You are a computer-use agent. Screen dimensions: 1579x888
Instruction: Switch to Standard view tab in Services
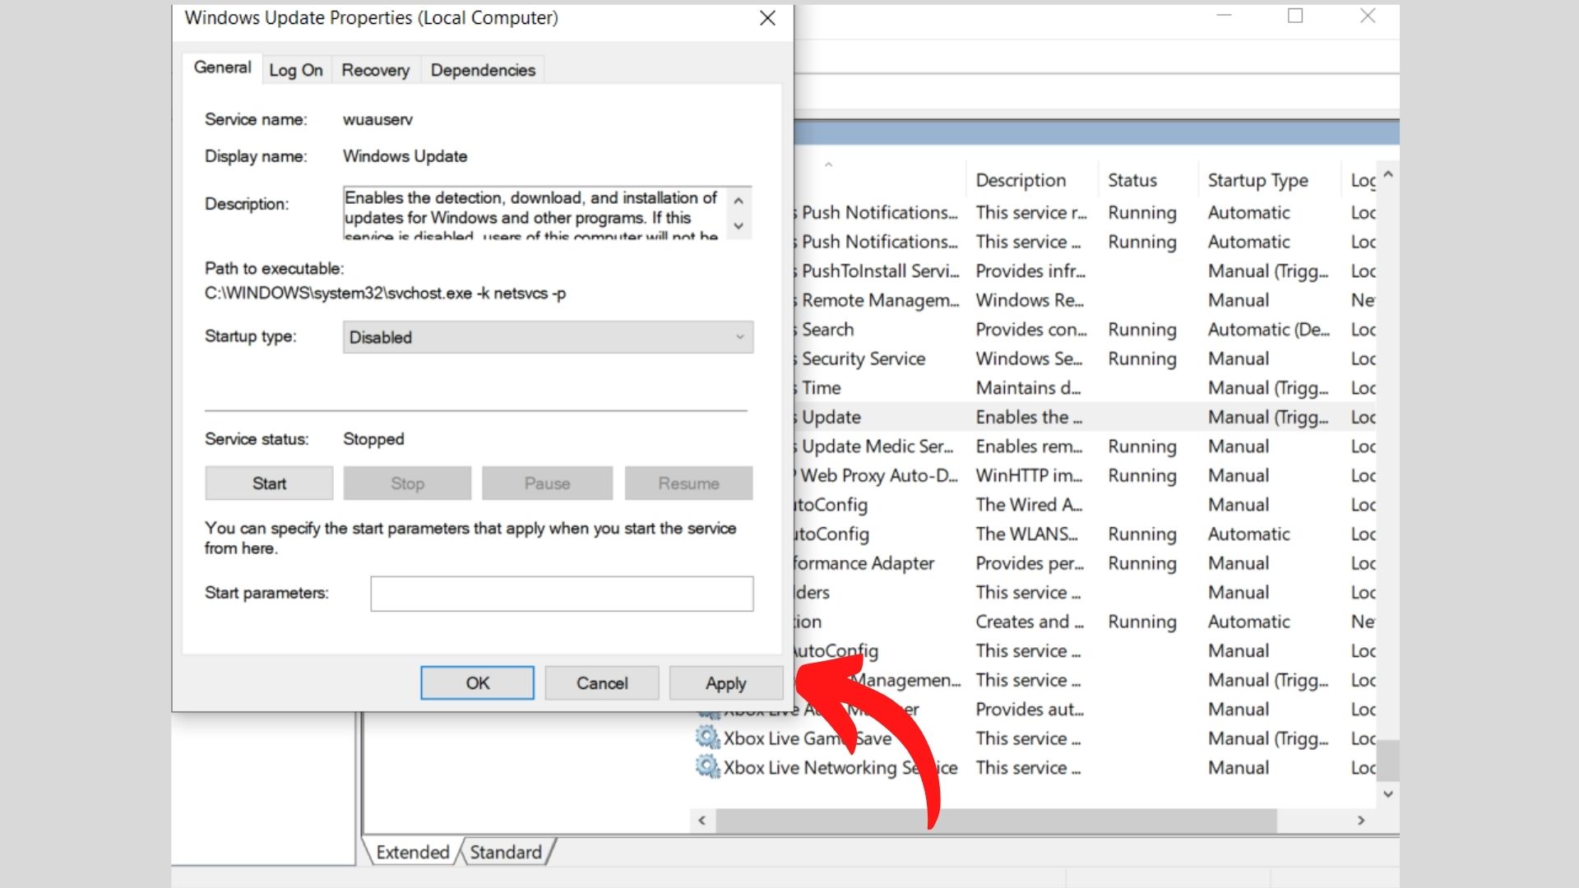point(506,852)
